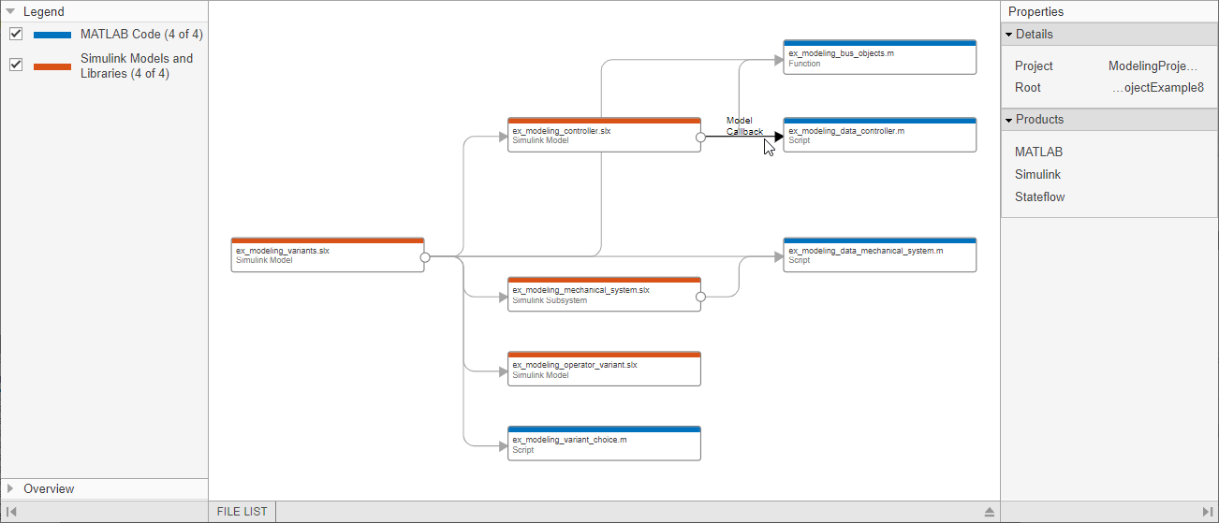Click the orange Simulink Models color swatch
Viewport: 1219px width, 523px height.
pyautogui.click(x=52, y=66)
